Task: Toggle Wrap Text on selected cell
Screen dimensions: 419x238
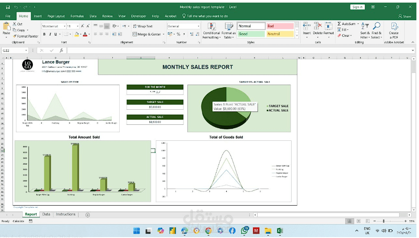Action: [x=143, y=26]
